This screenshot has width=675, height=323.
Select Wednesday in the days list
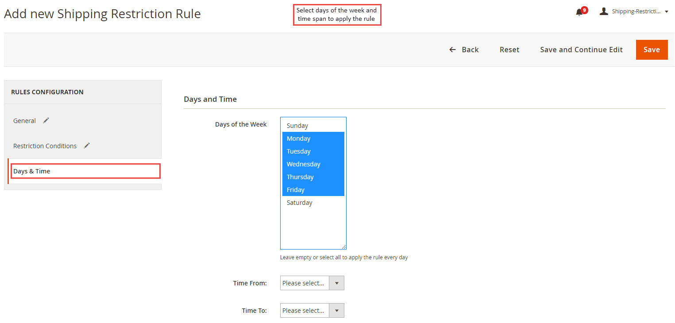tap(313, 164)
